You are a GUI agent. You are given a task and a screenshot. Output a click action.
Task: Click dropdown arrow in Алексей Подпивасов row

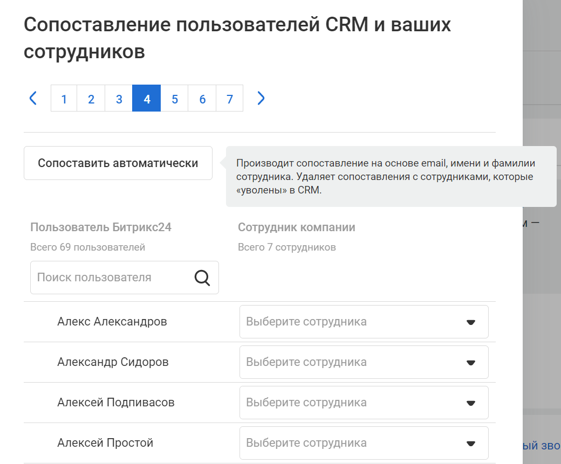click(x=470, y=403)
